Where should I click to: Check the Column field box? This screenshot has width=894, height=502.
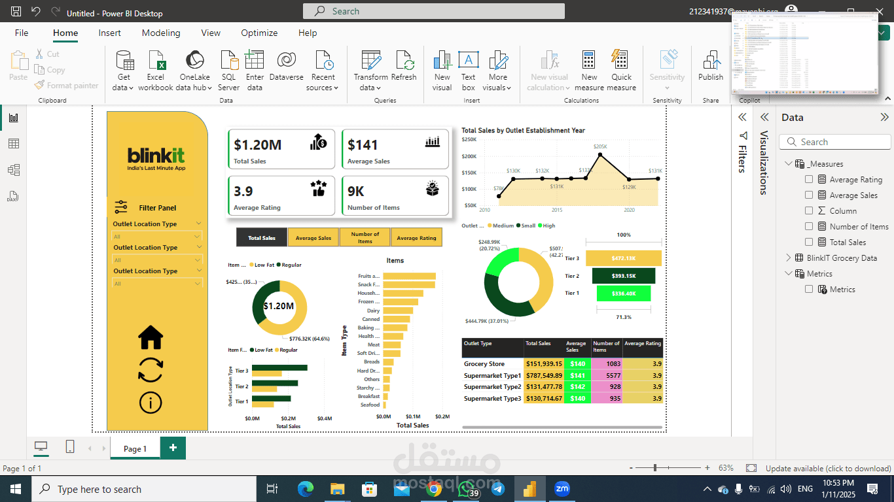pos(810,210)
